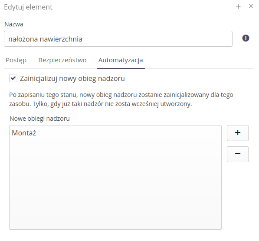Click description line starting zasobu. Tylko

pos(100,104)
